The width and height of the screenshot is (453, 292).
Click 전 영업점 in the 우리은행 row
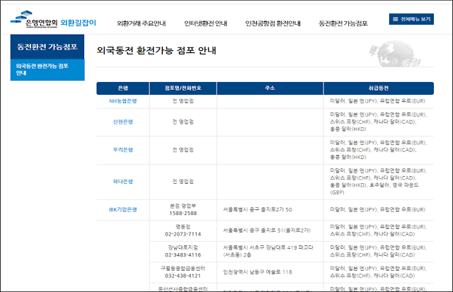(183, 150)
